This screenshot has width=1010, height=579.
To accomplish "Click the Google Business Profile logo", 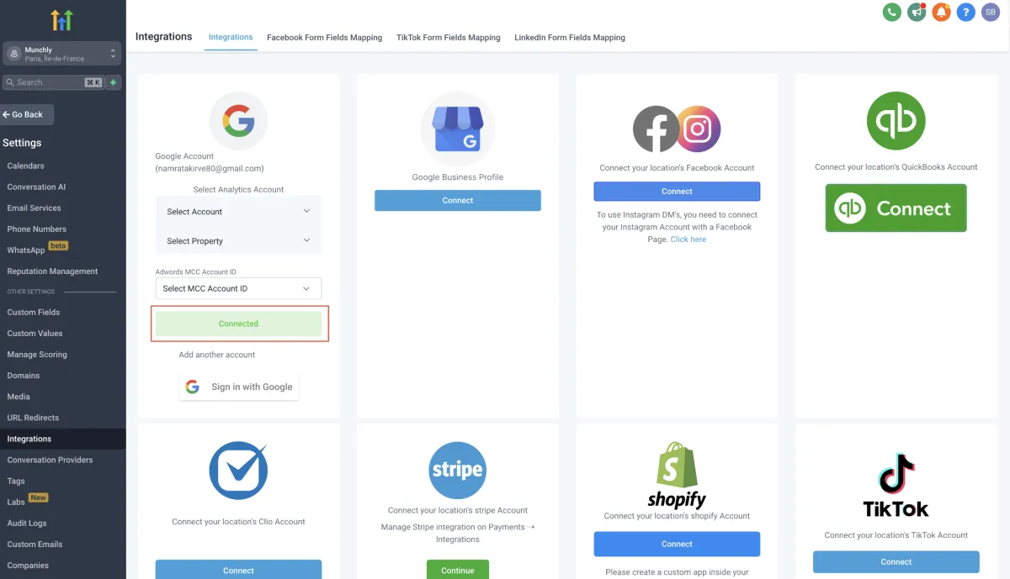I will click(458, 129).
